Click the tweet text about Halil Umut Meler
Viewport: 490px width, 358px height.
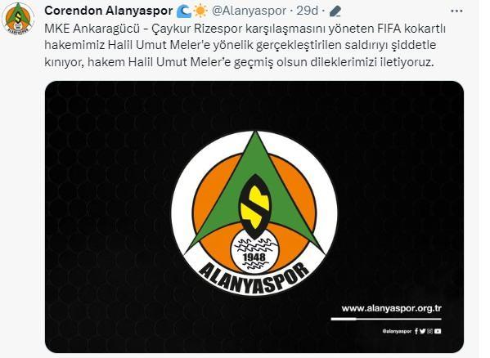coord(245,45)
